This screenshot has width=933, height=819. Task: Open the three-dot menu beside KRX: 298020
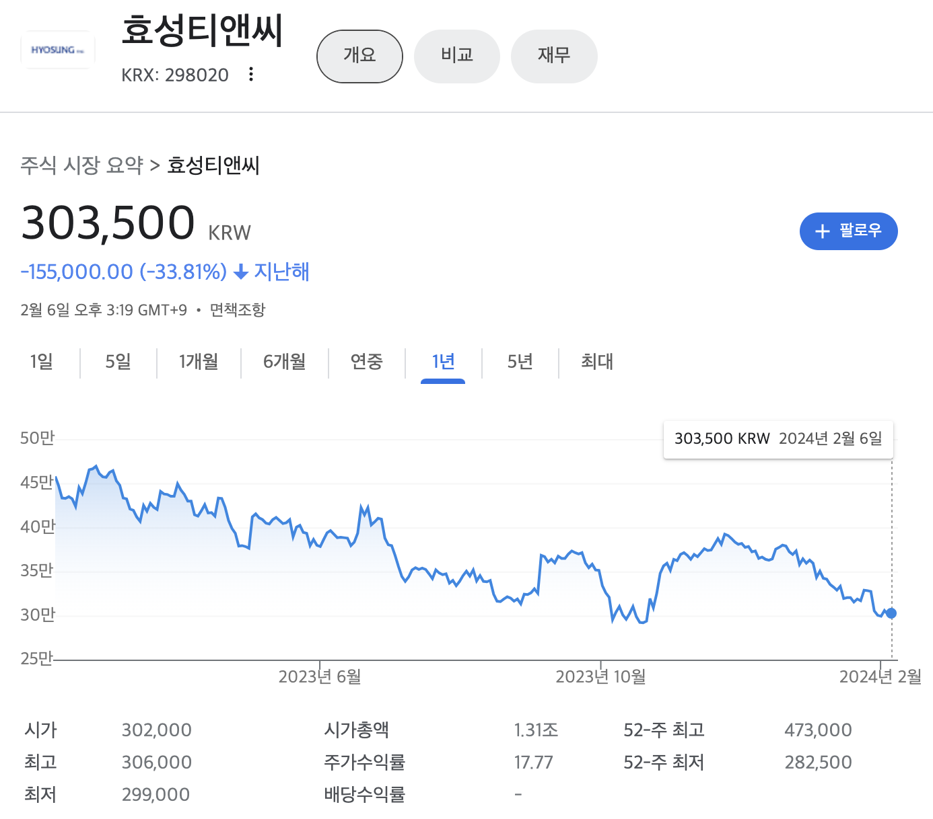pyautogui.click(x=251, y=74)
